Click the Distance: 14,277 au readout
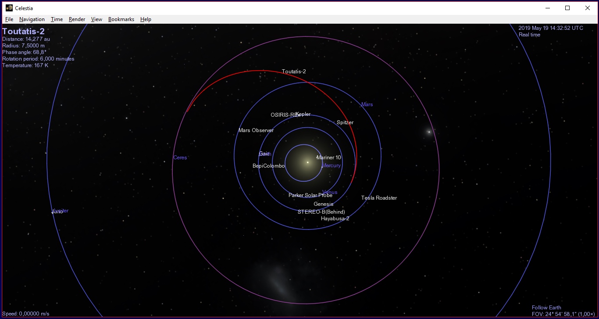Viewport: 599px width, 319px height. click(x=26, y=39)
